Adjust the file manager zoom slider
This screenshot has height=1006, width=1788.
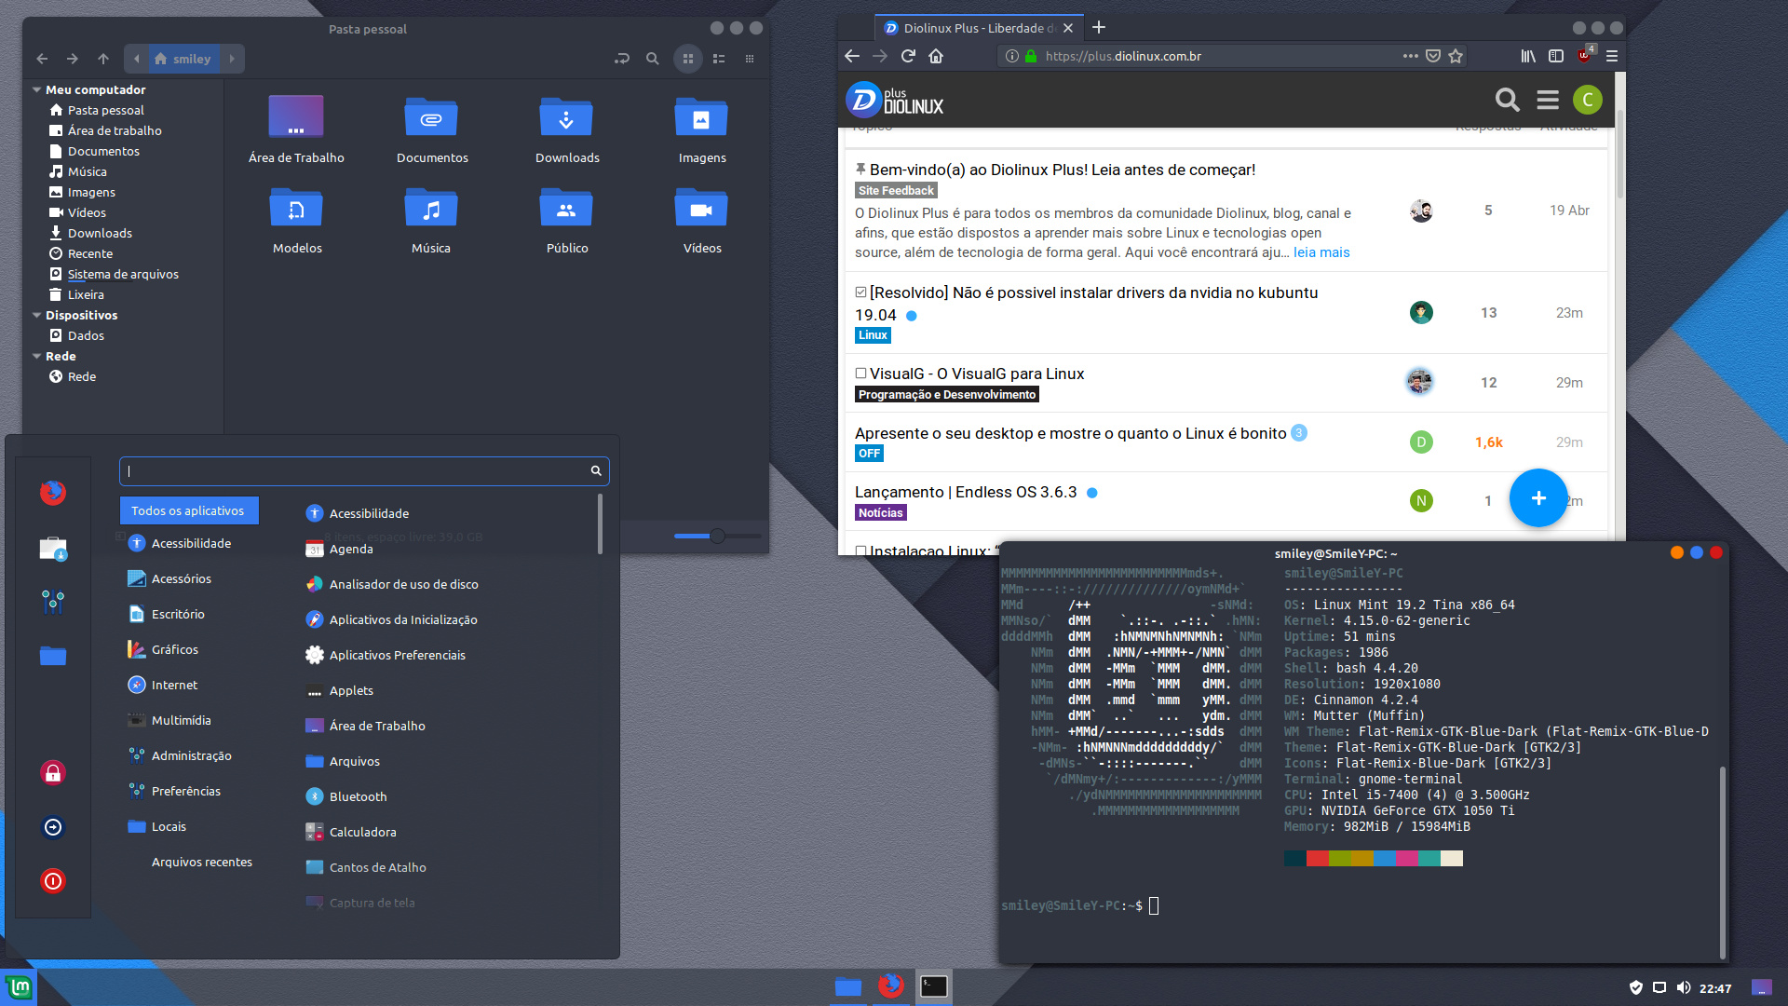pos(717,536)
